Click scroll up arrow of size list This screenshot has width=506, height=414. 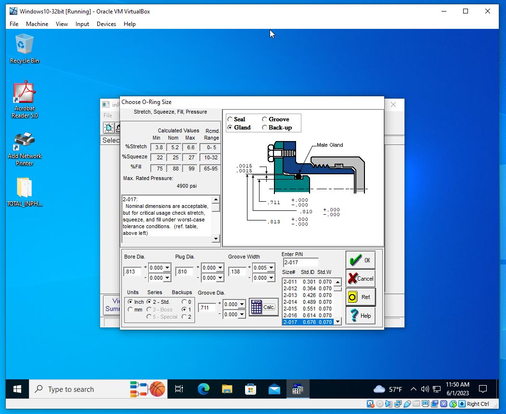[x=337, y=282]
